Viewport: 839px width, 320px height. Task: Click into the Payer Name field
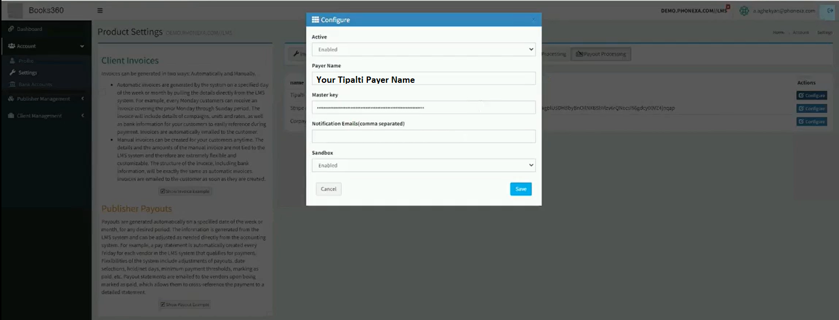(x=423, y=79)
